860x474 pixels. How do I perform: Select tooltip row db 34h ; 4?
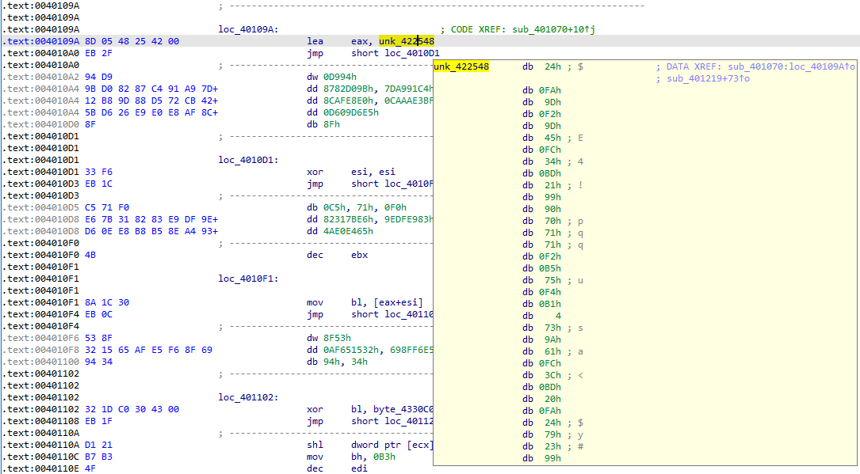[553, 162]
